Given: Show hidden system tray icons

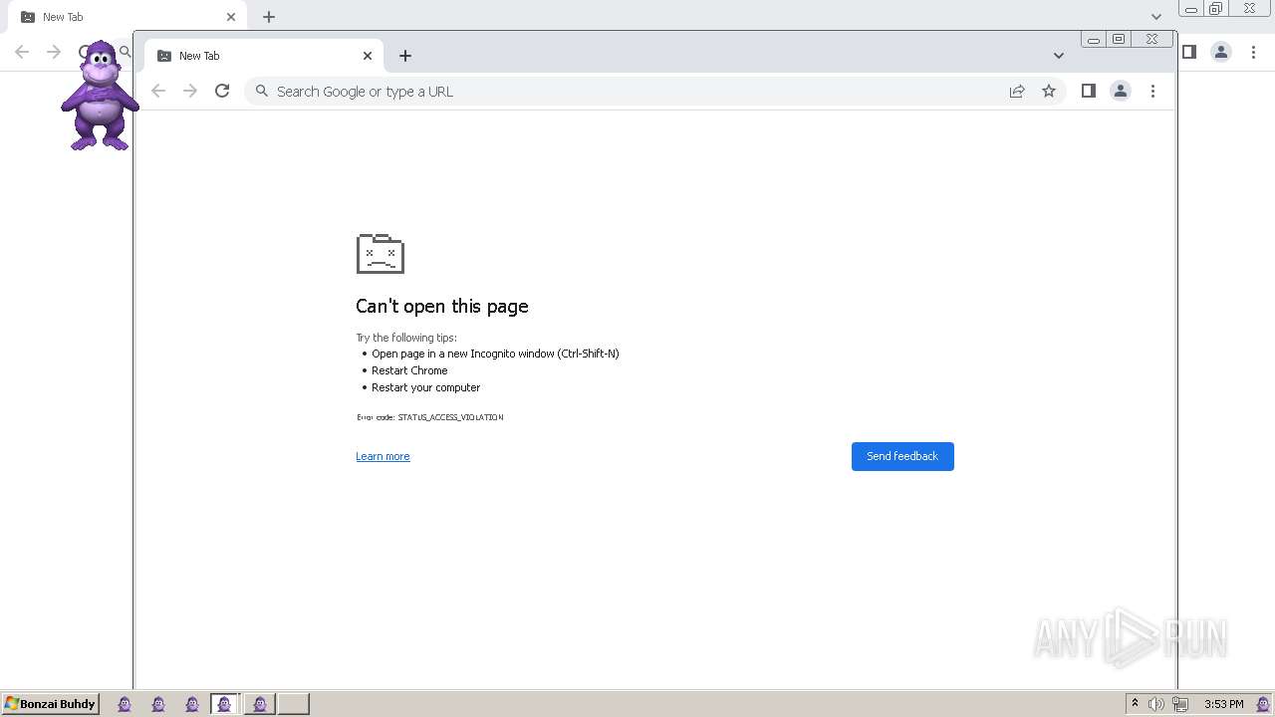Looking at the screenshot, I should [1135, 704].
